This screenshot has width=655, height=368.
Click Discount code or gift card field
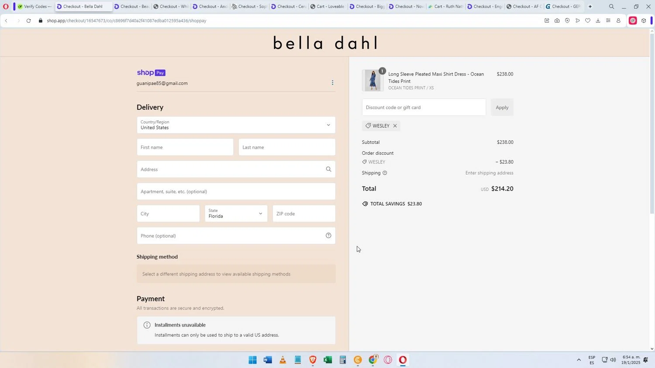(x=424, y=107)
